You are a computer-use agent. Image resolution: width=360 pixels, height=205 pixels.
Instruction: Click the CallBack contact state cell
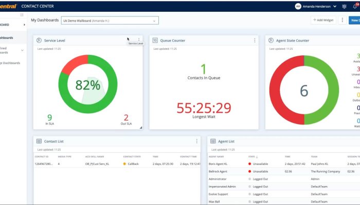pyautogui.click(x=131, y=164)
